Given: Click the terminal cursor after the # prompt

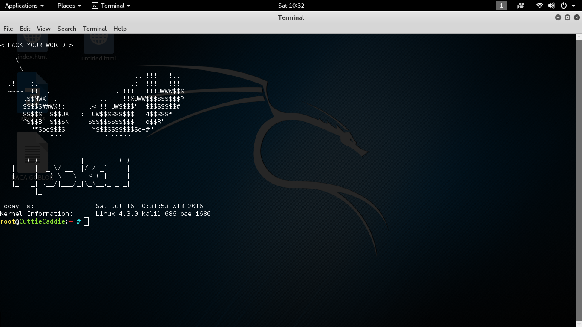Looking at the screenshot, I should [86, 221].
